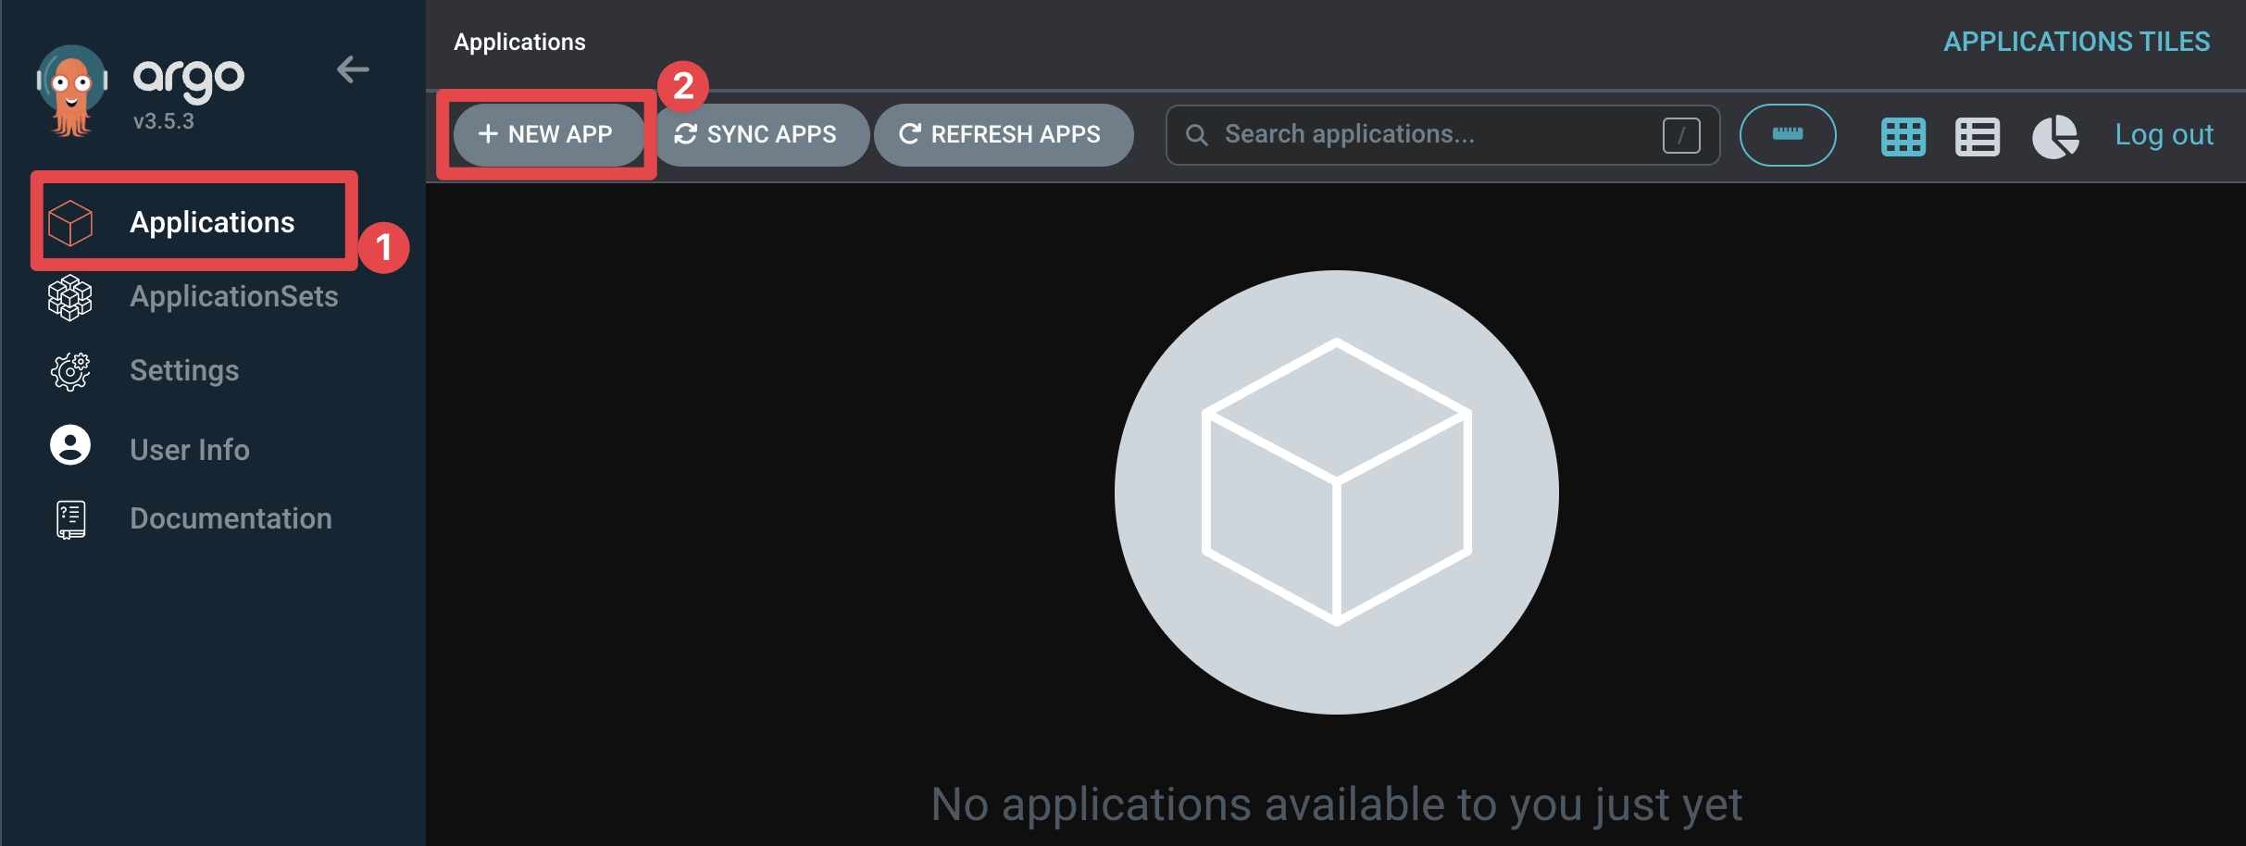Click the Applications breadcrumb title

pyautogui.click(x=519, y=42)
